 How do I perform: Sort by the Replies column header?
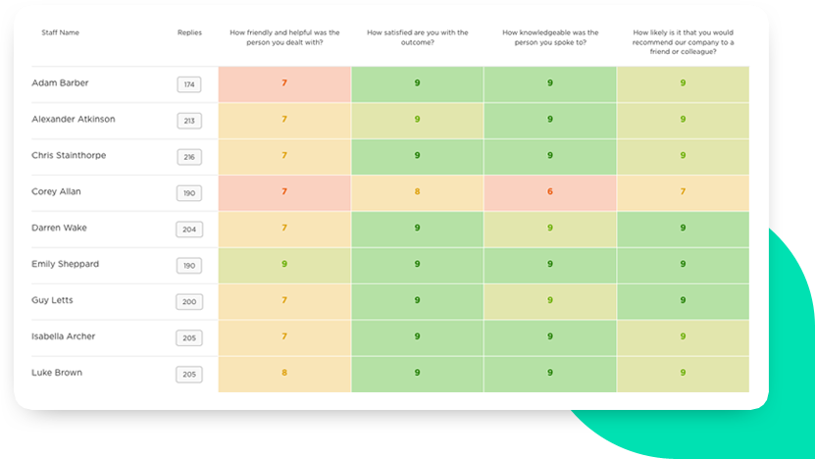(189, 32)
